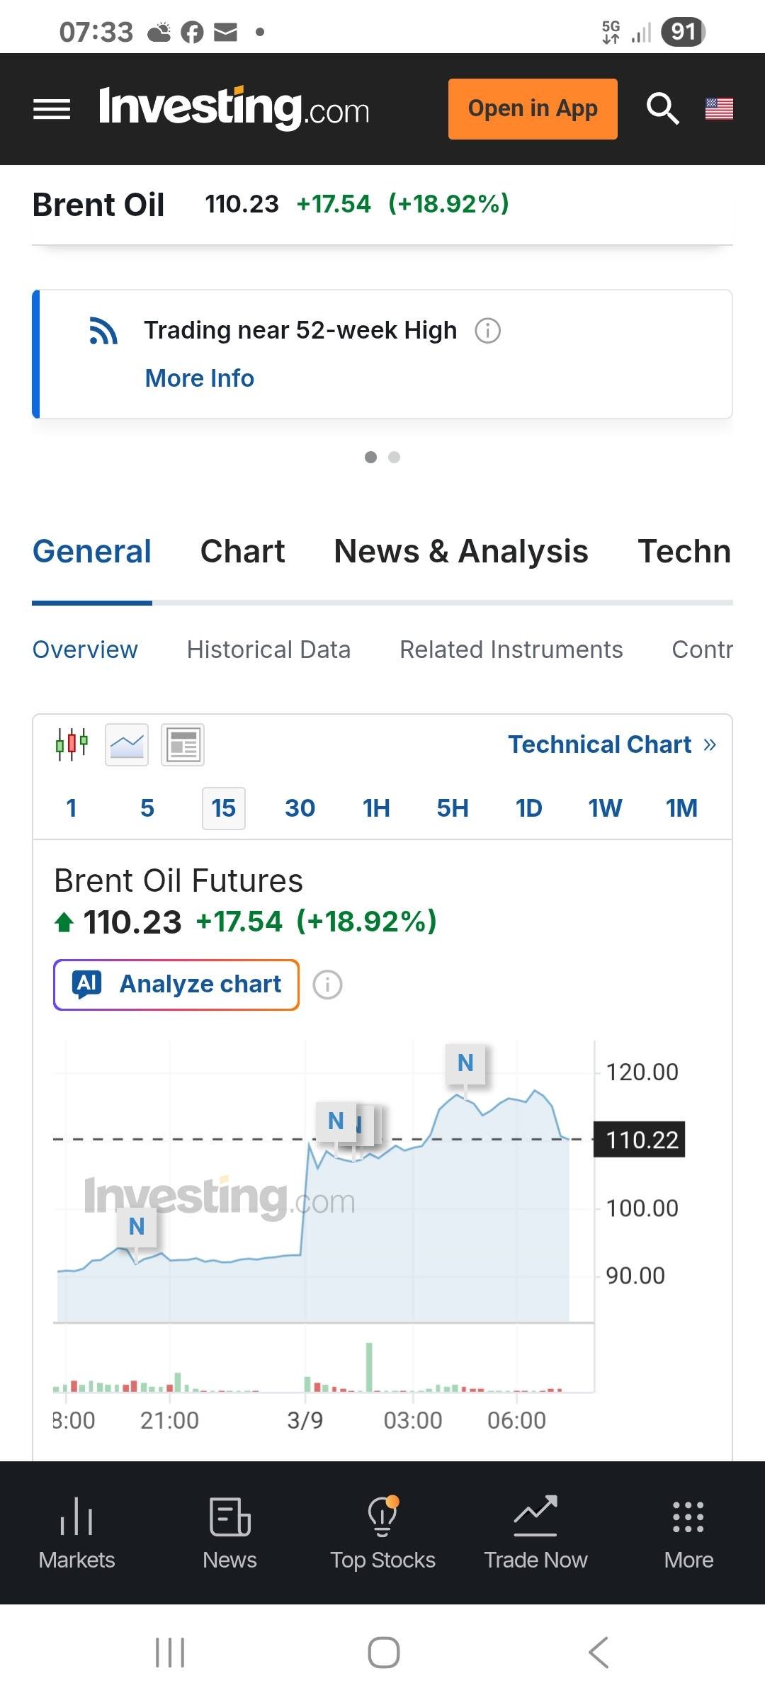Image resolution: width=765 pixels, height=1700 pixels.
Task: Open the US flag edition selector
Action: (719, 109)
